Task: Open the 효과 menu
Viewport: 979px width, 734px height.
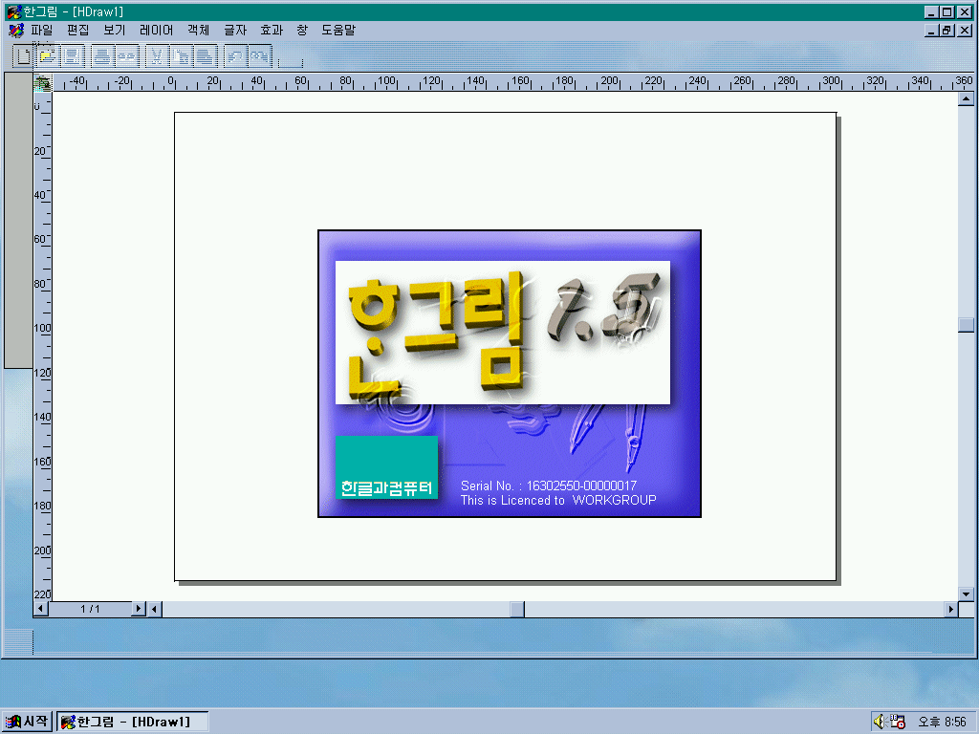Action: 272,30
